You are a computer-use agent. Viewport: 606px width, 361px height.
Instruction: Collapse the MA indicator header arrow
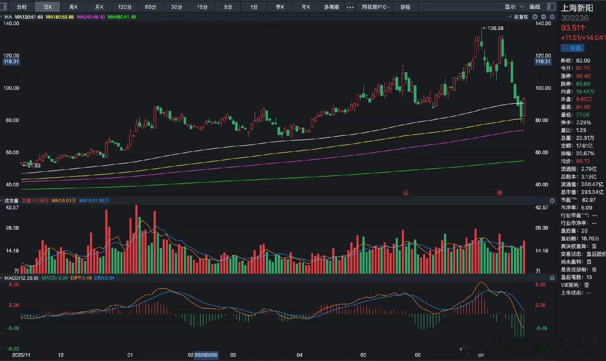point(2,17)
